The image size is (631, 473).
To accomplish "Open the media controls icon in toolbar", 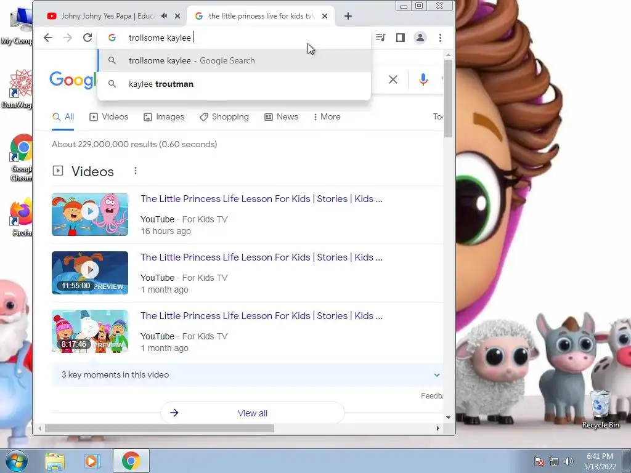I will click(380, 38).
